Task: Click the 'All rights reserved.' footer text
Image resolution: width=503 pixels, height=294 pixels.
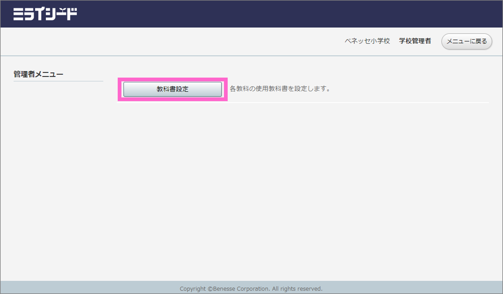Action: tap(297, 289)
